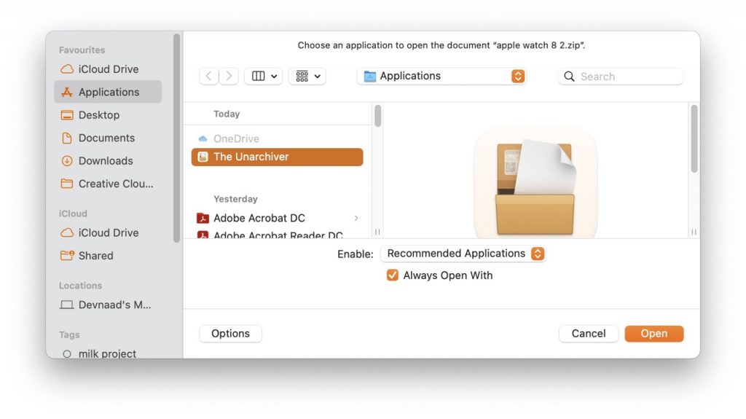Click the preview pane scrollbar
Screen dimensions: 746x419
coord(694,138)
